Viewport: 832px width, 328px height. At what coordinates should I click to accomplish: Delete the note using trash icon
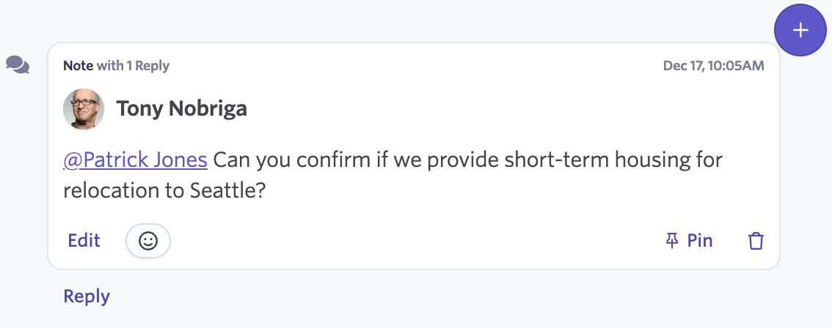click(756, 241)
